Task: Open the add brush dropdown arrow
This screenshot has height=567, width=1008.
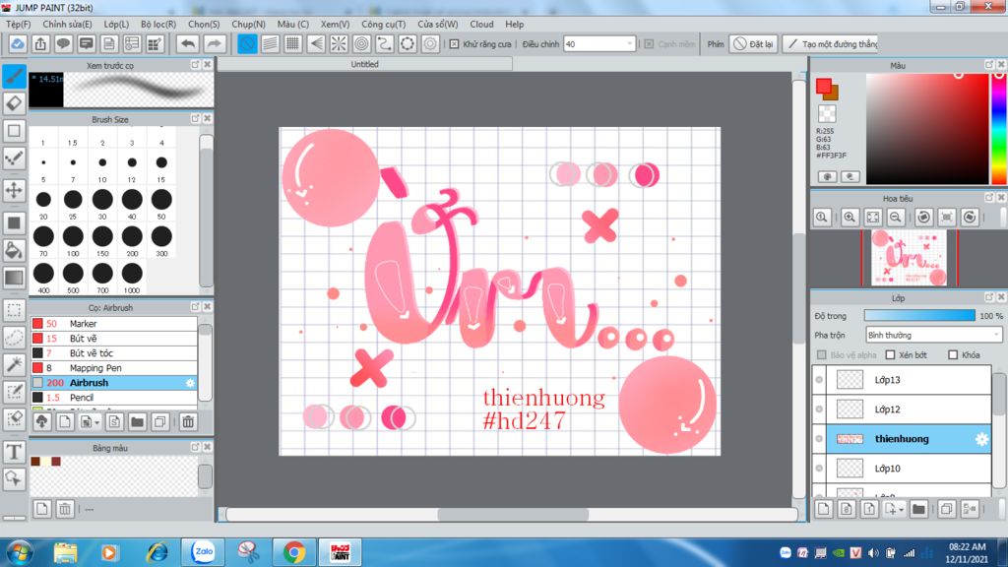Action: (97, 422)
